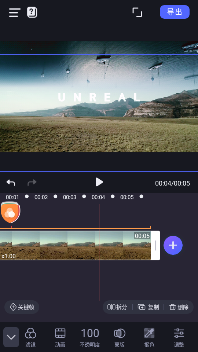Split clip with 拆分
This screenshot has height=352, width=198.
(x=117, y=307)
